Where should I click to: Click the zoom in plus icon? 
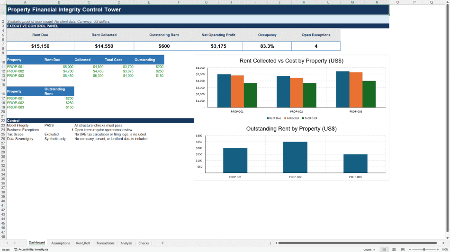438,250
